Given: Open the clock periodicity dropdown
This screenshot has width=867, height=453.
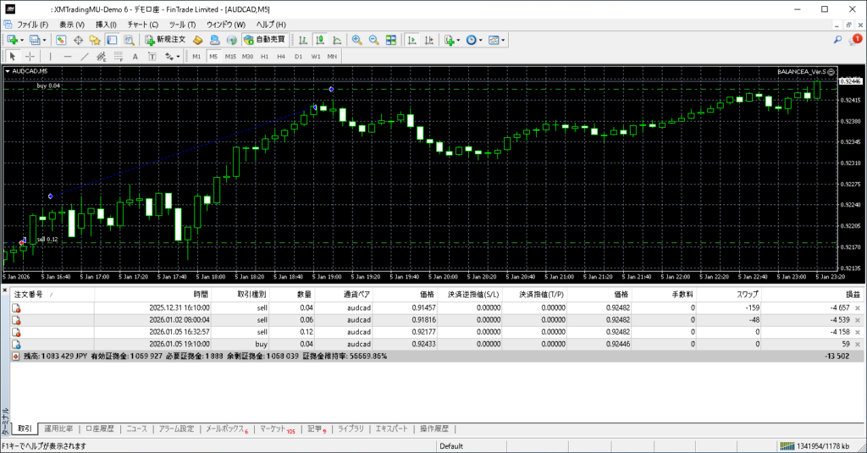Looking at the screenshot, I should [x=481, y=40].
